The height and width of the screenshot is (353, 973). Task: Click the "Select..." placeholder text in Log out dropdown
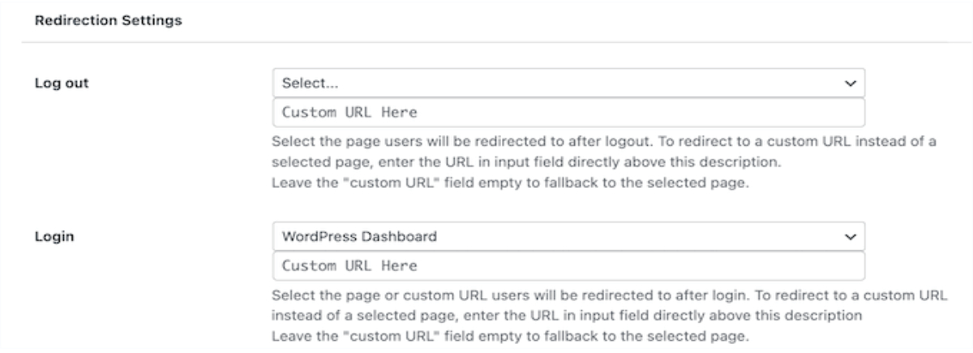[x=303, y=83]
